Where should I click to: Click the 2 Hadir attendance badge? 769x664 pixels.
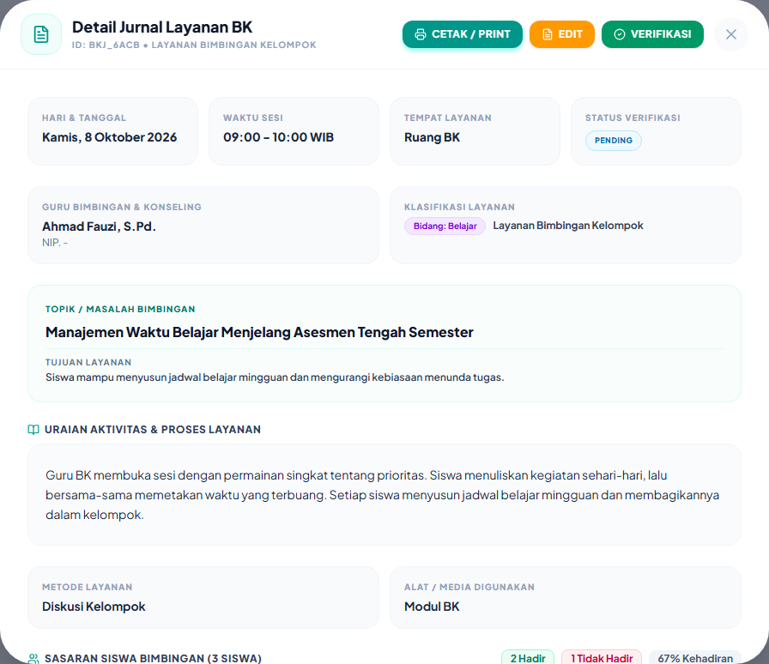[x=528, y=658]
